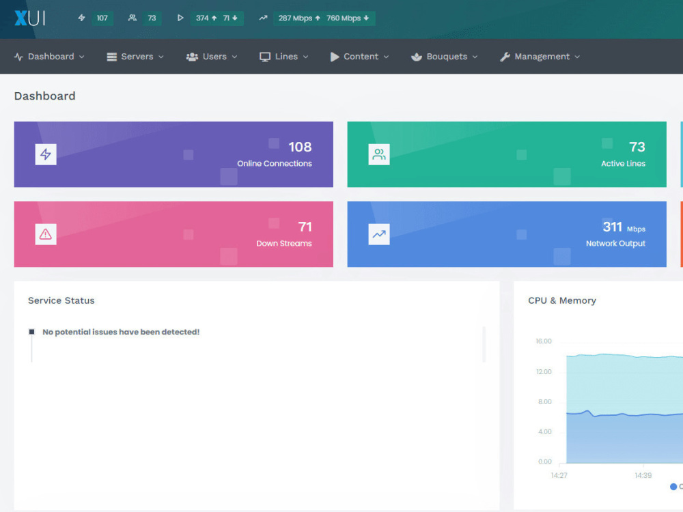This screenshot has height=512, width=683.
Task: Open the Users dropdown
Action: [x=212, y=57]
